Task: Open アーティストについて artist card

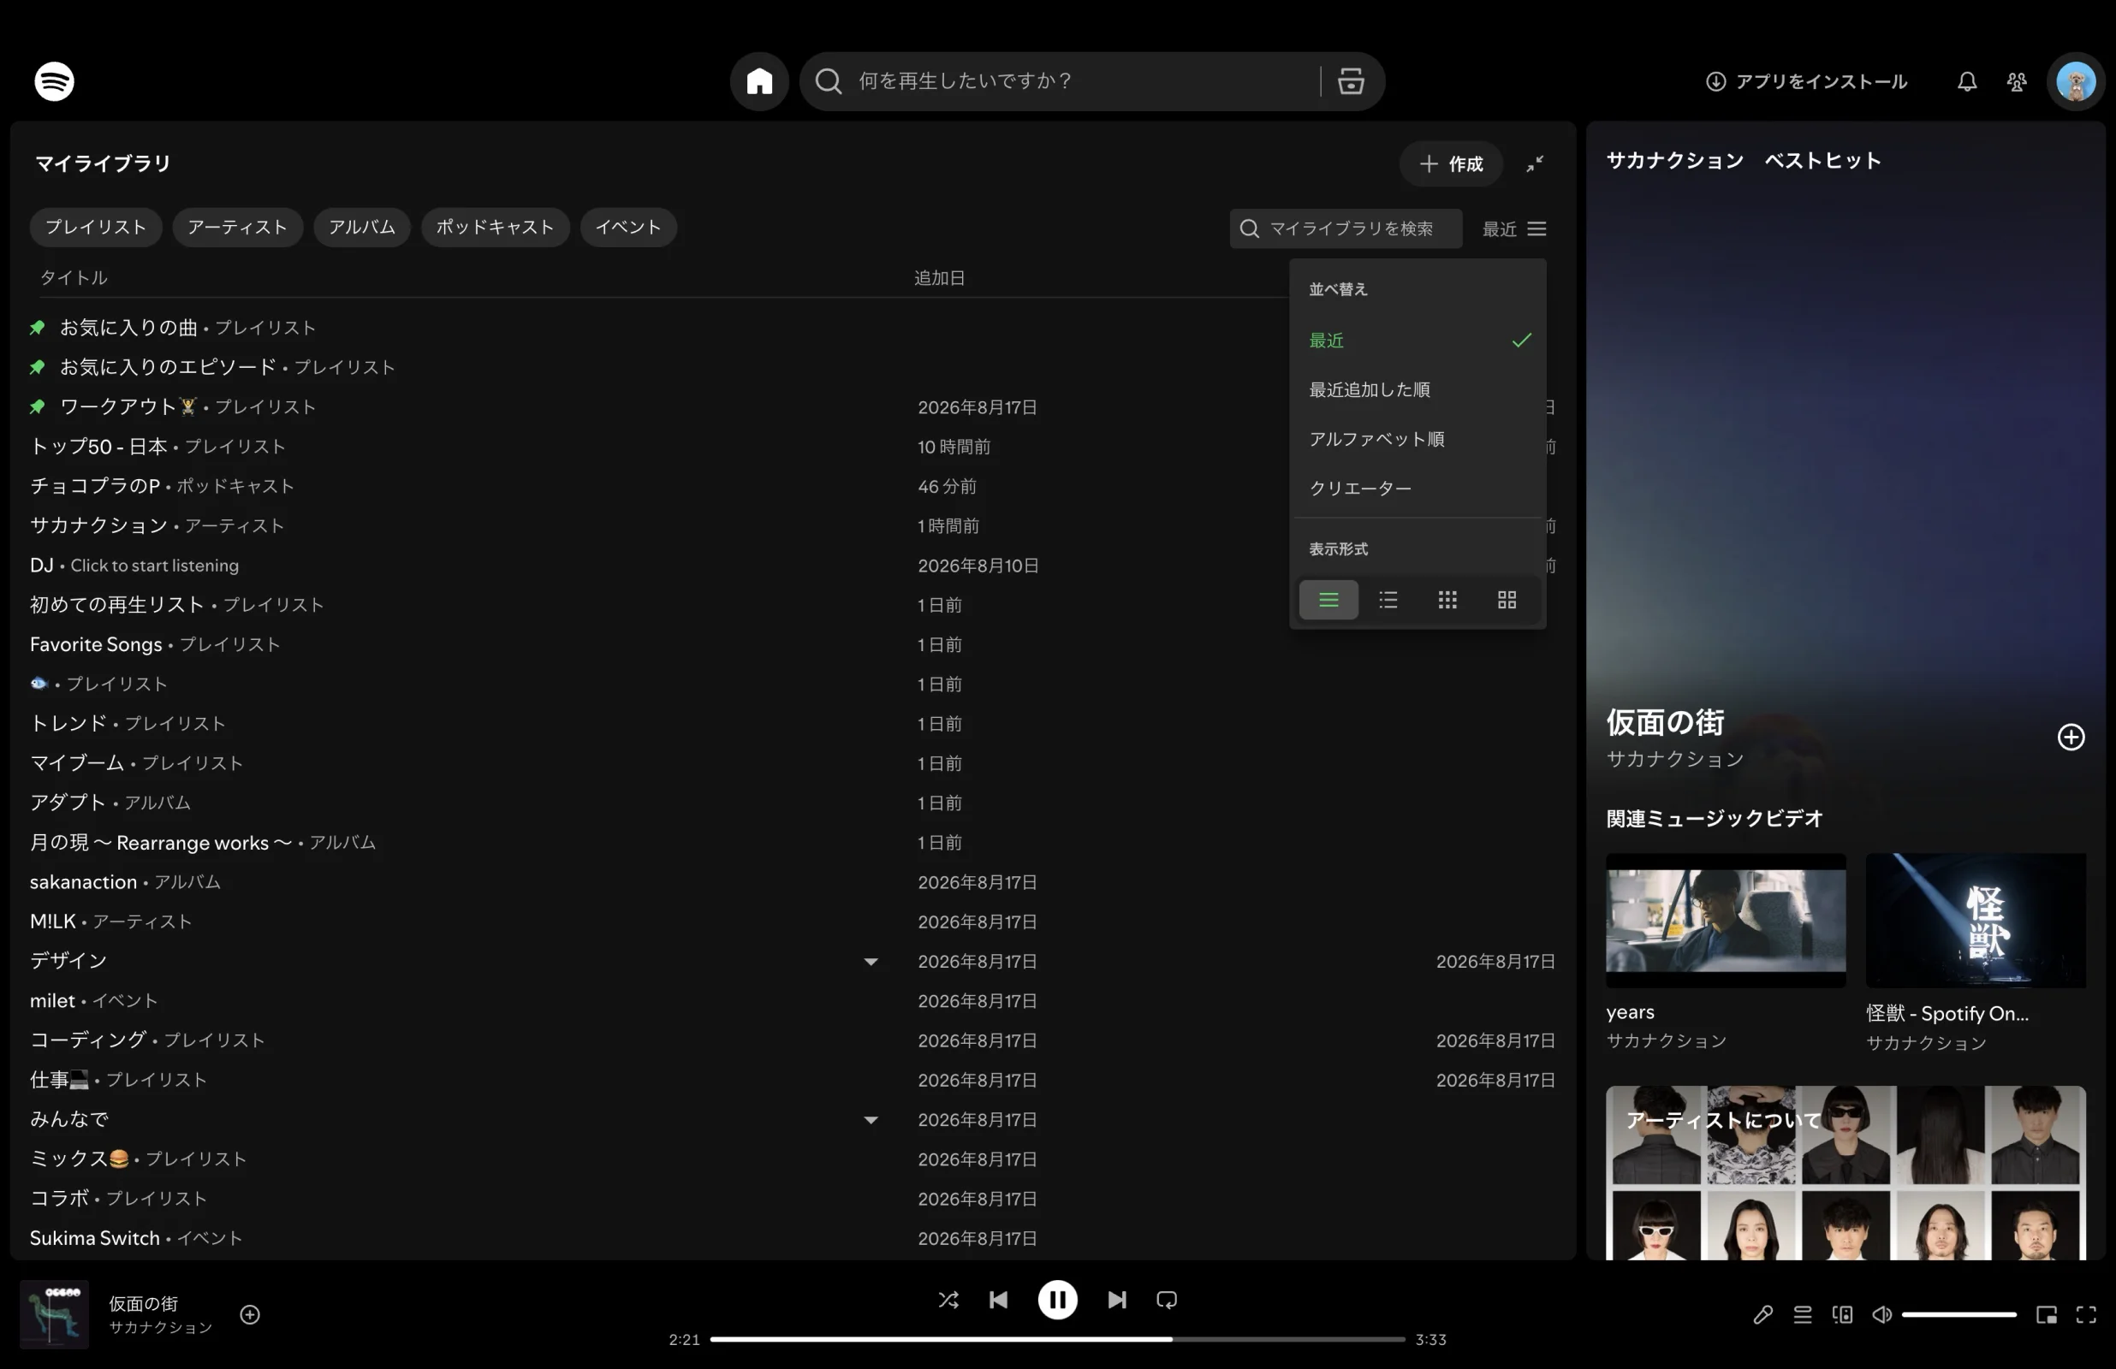Action: [x=1846, y=1172]
